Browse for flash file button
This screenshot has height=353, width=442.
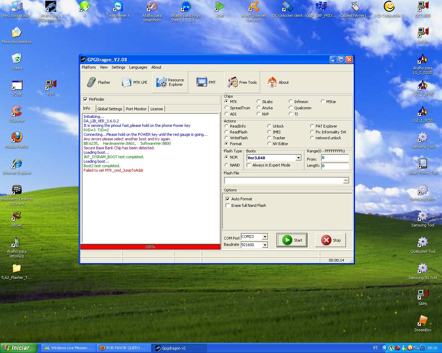[346, 180]
